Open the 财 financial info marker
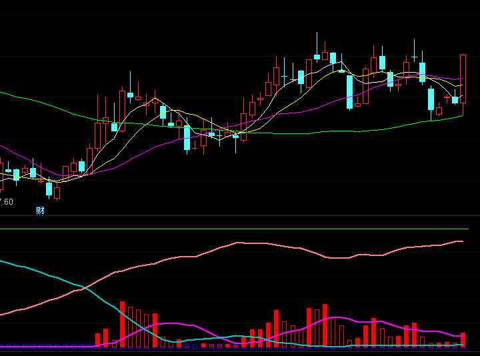 pyautogui.click(x=40, y=210)
